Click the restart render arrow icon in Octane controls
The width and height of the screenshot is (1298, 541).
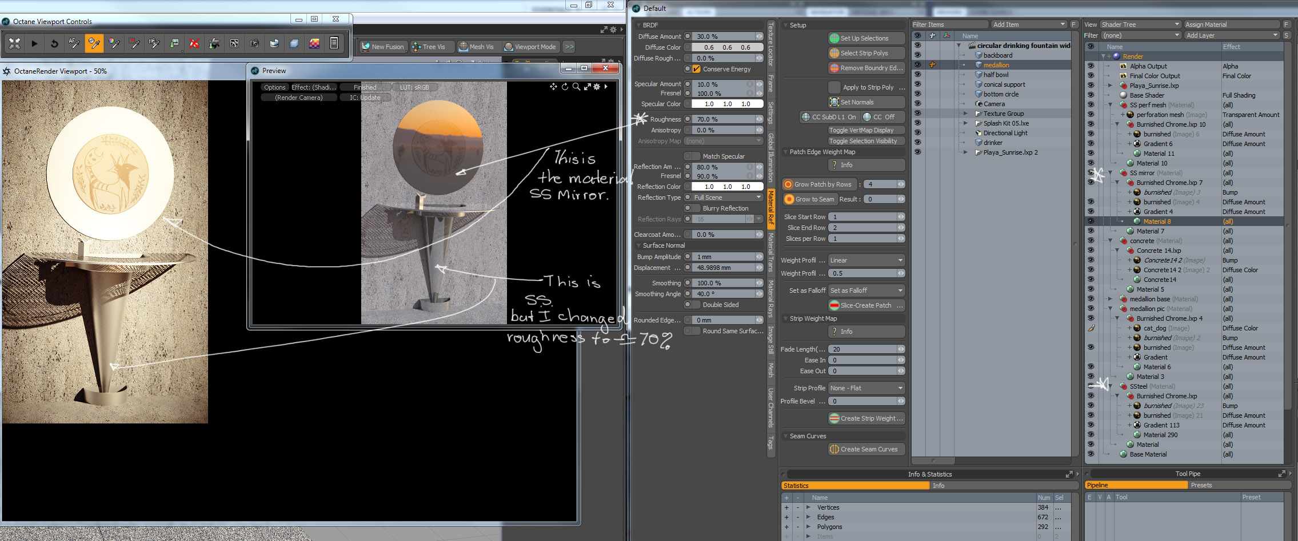click(54, 43)
